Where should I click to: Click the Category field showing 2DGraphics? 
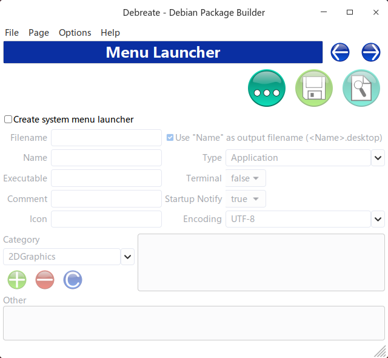(62, 257)
